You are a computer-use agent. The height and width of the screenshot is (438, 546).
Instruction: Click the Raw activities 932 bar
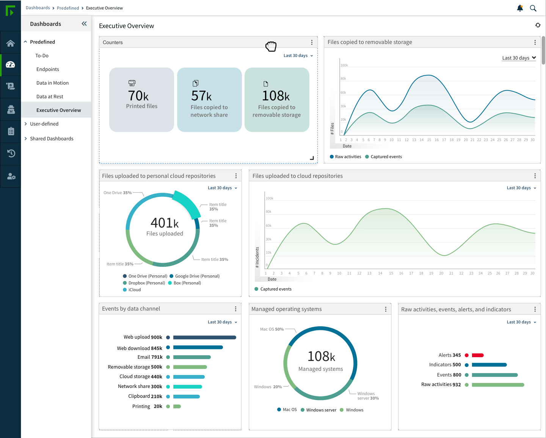[x=498, y=385]
